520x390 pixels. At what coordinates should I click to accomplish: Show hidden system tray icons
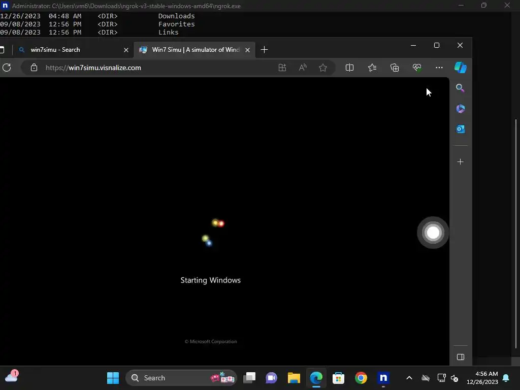(409, 378)
